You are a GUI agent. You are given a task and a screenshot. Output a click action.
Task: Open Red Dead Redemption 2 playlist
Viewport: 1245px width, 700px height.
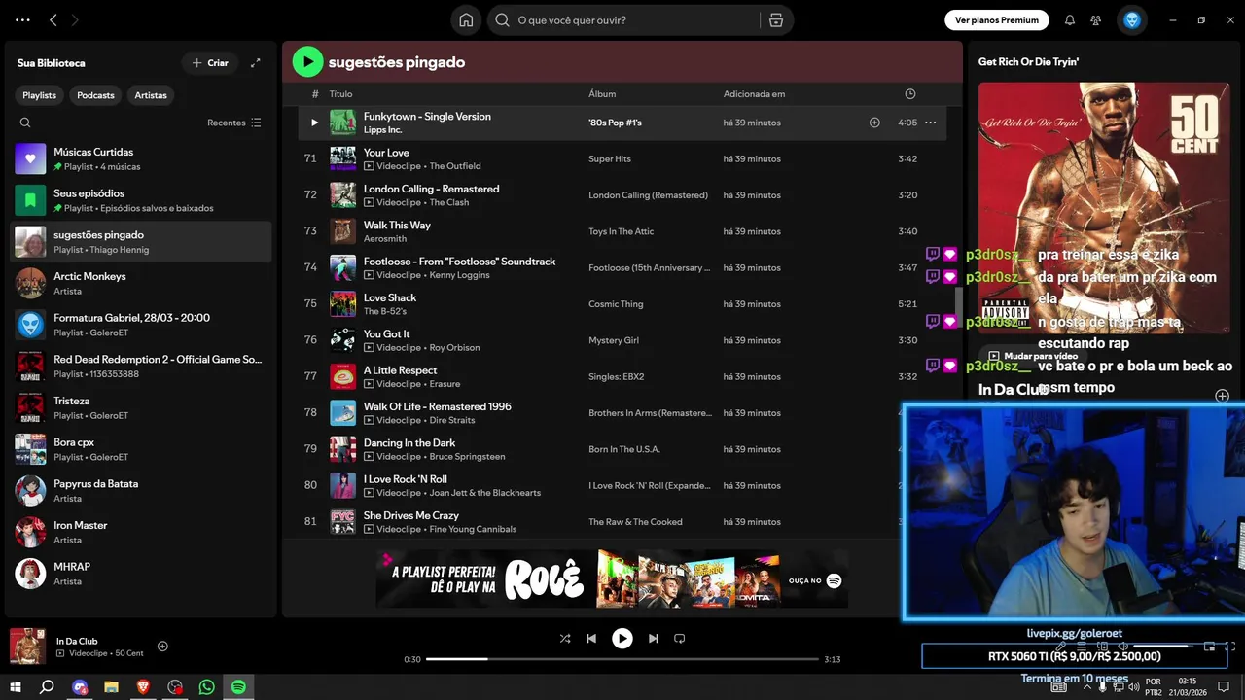click(x=141, y=366)
